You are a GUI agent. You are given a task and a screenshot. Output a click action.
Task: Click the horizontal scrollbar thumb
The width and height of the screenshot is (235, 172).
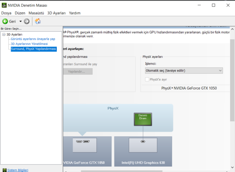[122, 171]
